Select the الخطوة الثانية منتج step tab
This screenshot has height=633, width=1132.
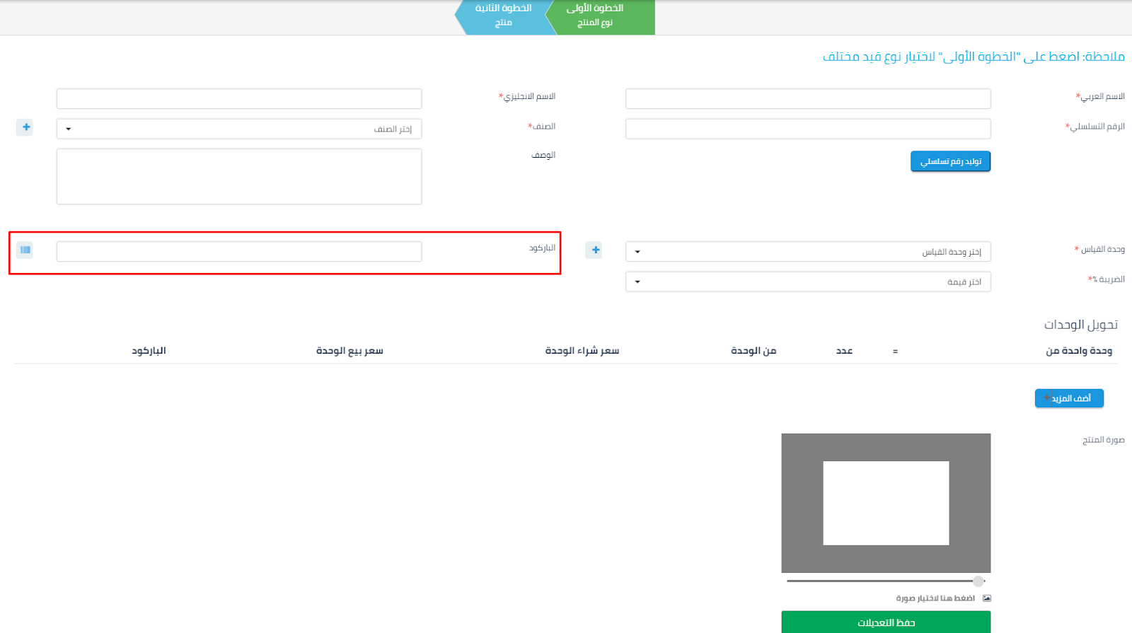pos(504,16)
